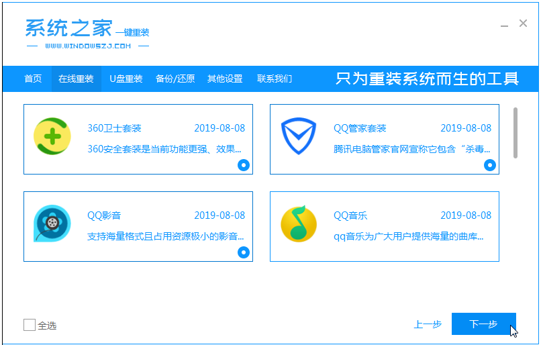Go to the 备份/还原 tab
Viewport: 541px width, 345px height.
point(175,79)
